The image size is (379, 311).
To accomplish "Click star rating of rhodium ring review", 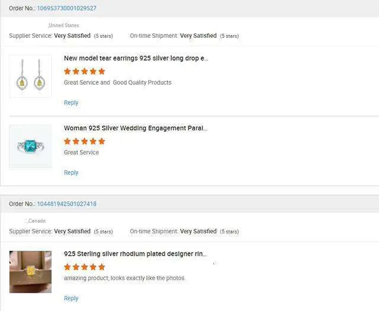I will tap(84, 267).
